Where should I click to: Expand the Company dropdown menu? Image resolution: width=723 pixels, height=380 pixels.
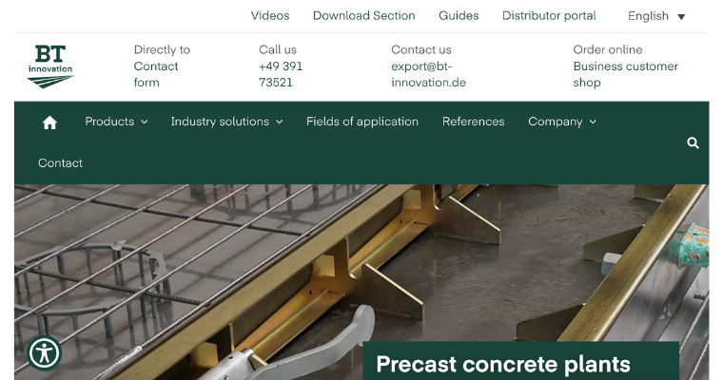561,122
